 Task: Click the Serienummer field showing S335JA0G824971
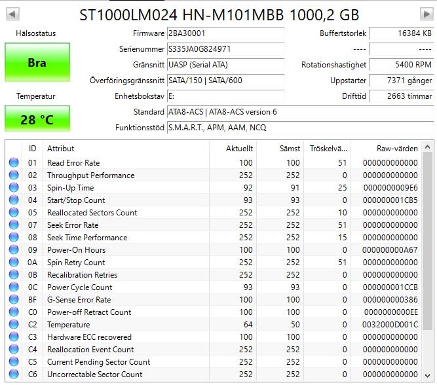pos(225,49)
